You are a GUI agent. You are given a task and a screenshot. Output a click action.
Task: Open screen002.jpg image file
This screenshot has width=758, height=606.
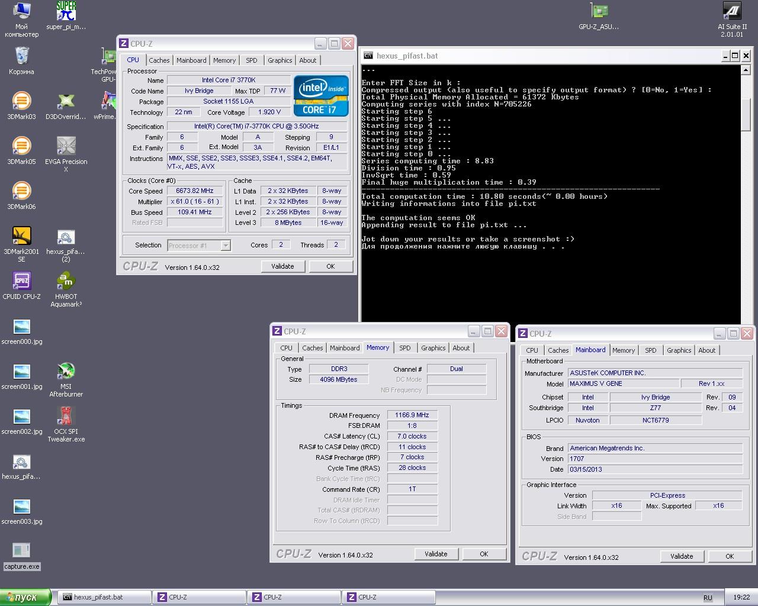click(x=21, y=420)
